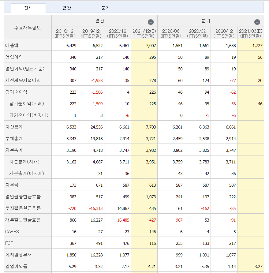The image size is (269, 273).
Task: Click the 영업이익률 row label
Action: point(16,266)
